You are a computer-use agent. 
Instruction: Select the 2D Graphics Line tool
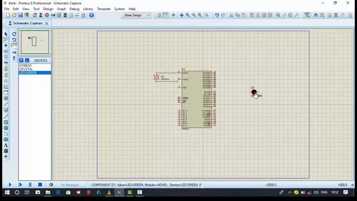[6, 117]
